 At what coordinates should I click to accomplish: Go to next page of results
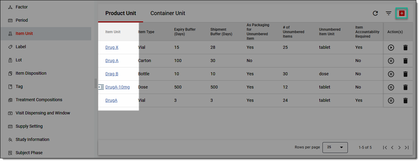(x=399, y=148)
